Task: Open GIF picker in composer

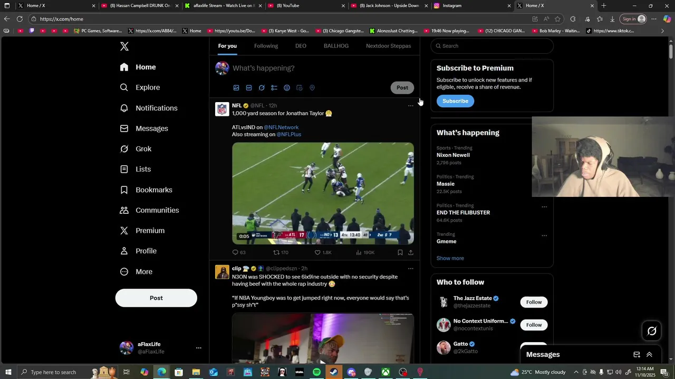Action: [x=249, y=88]
